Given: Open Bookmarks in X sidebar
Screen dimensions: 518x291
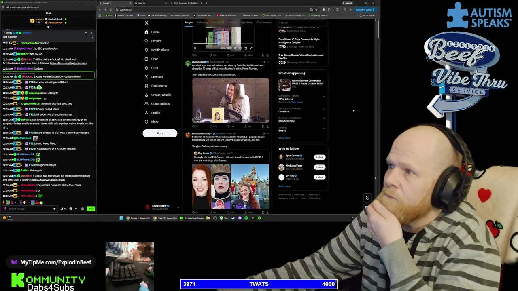Looking at the screenshot, I should pyautogui.click(x=155, y=86).
